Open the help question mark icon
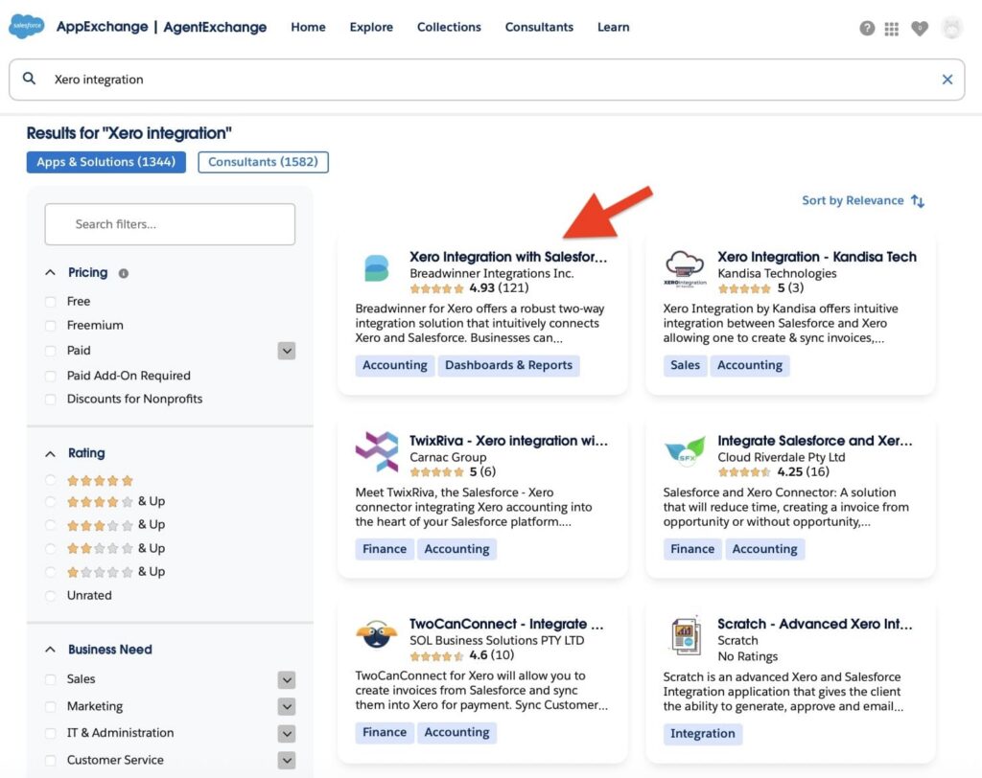 point(866,29)
